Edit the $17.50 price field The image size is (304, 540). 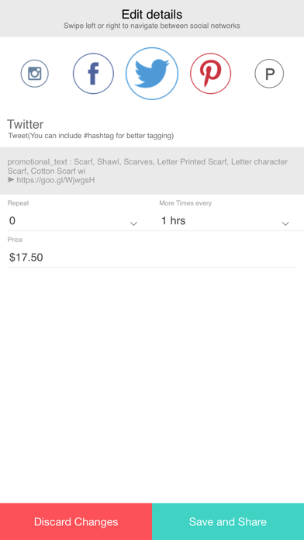click(152, 258)
